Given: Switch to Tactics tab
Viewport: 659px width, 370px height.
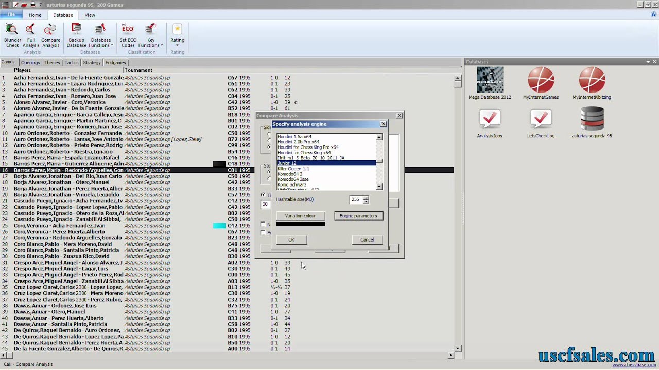Looking at the screenshot, I should (x=72, y=63).
